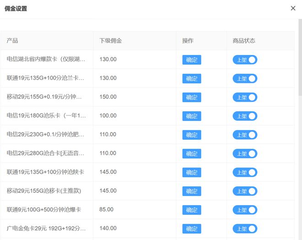Viewport: 302px width, 240px height.
Task: Click the dialog's vertical scrollbar thumb
Action: coord(300,57)
